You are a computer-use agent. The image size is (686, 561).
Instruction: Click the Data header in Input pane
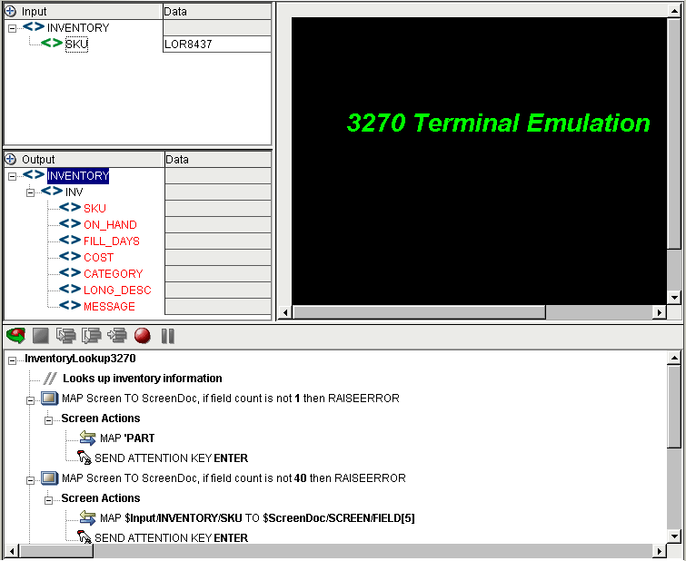click(217, 12)
